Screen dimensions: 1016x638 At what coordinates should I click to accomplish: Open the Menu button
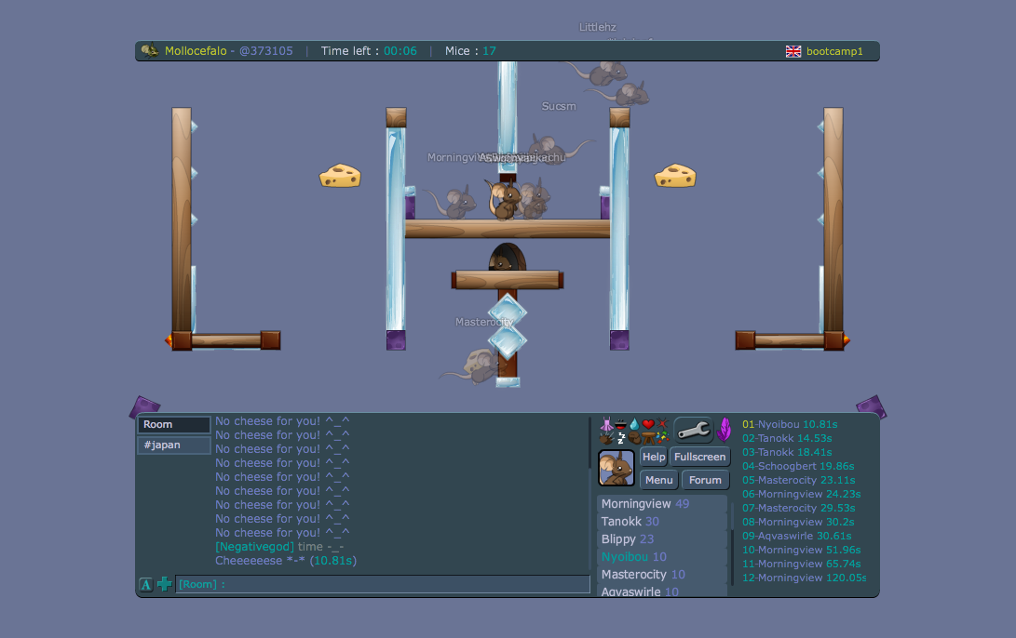tap(659, 480)
